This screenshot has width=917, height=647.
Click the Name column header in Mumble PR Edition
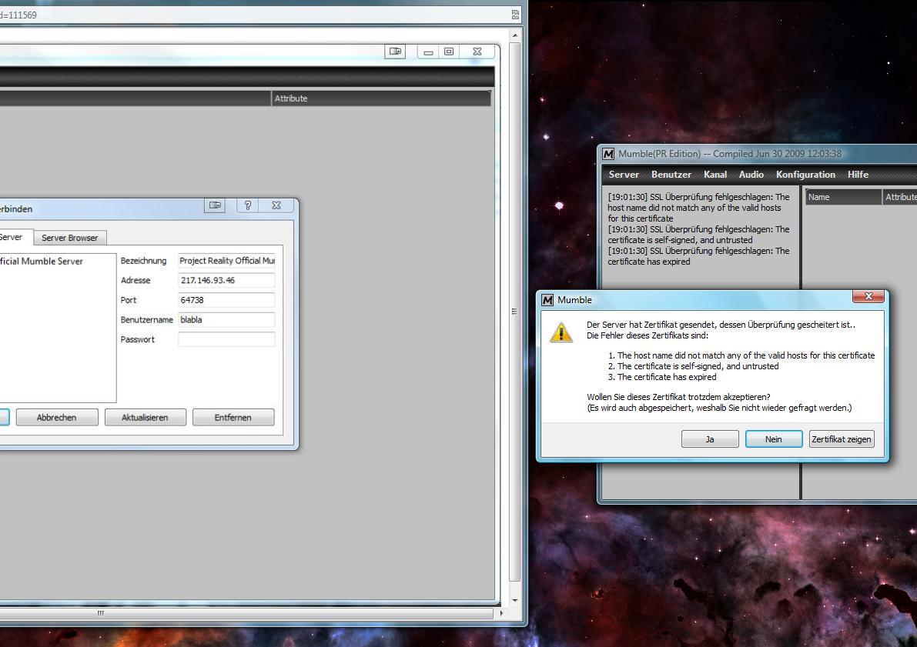(x=843, y=197)
